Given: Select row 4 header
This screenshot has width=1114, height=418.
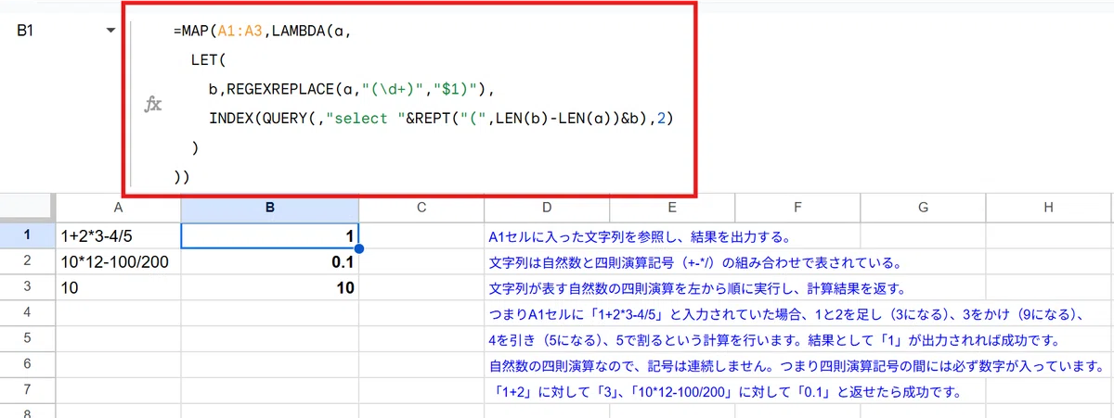Looking at the screenshot, I should click(x=27, y=314).
